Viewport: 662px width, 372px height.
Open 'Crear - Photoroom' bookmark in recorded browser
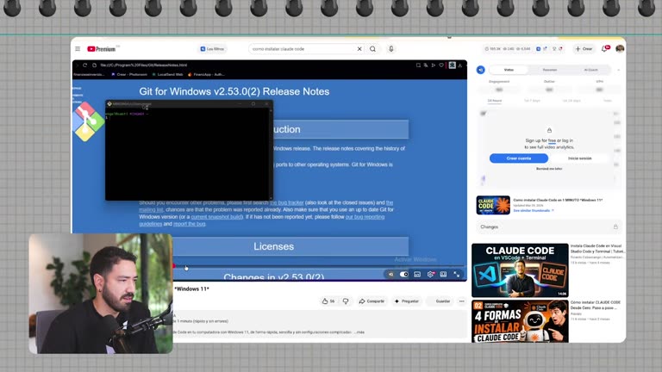tap(129, 75)
